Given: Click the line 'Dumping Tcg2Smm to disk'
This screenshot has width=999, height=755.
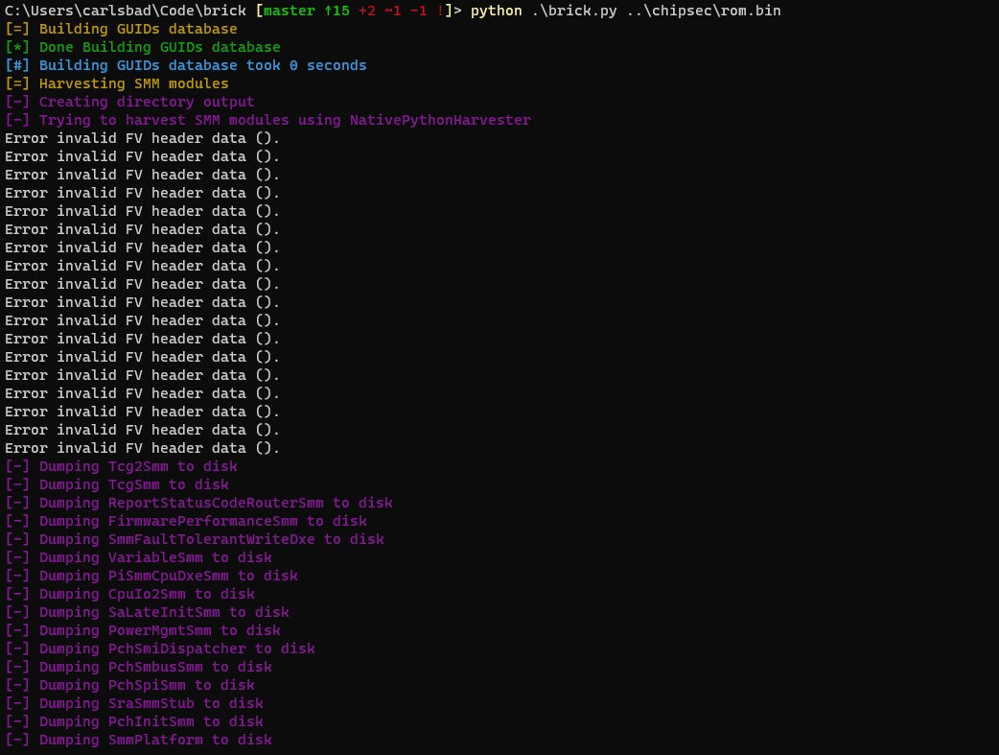Looking at the screenshot, I should (121, 466).
